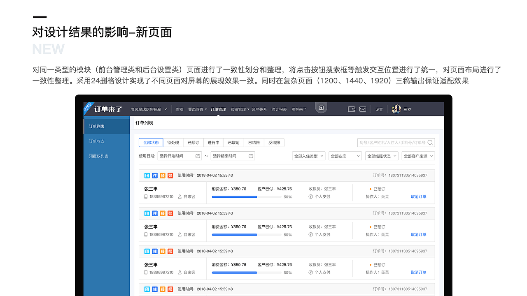
Task: Click the 取消订单 link on first order
Action: [x=418, y=197]
